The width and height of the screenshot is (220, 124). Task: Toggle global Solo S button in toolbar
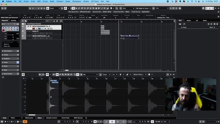(x=33, y=8)
